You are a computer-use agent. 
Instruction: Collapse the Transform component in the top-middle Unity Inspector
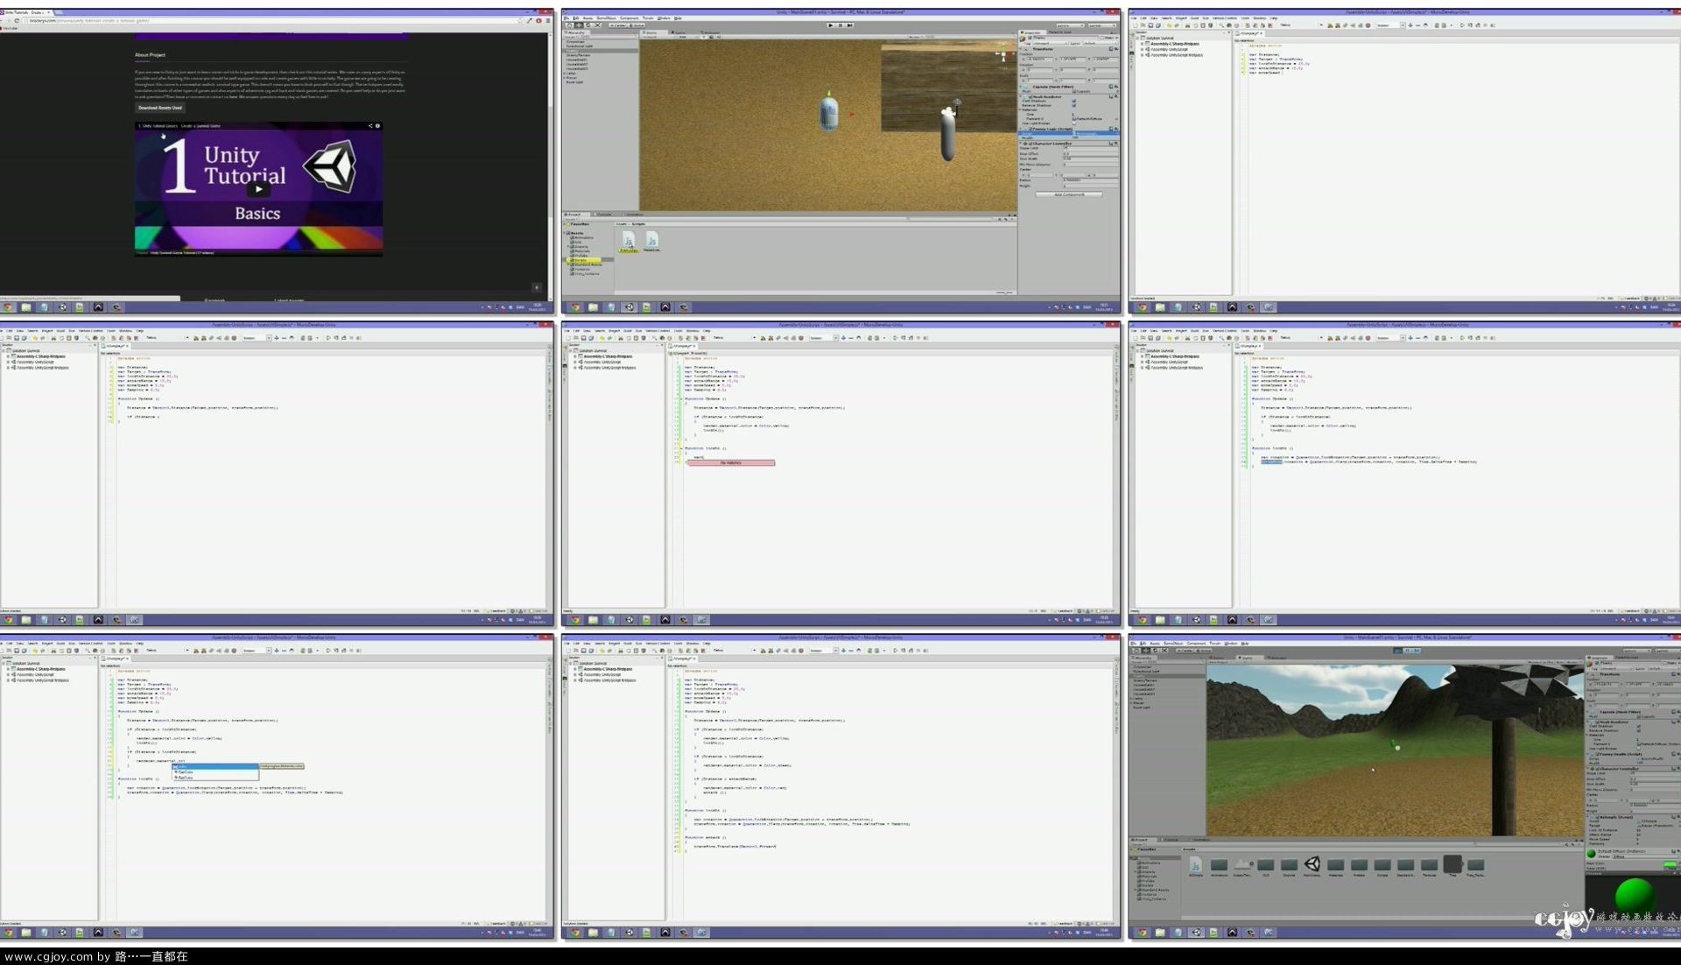coord(1020,49)
